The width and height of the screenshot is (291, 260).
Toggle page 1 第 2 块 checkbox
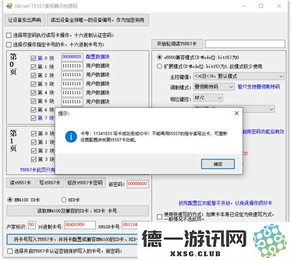(34, 151)
